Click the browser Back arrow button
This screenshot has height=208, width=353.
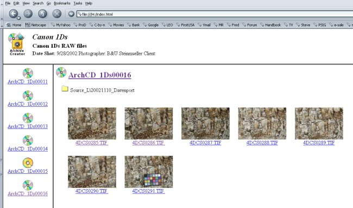[13, 14]
